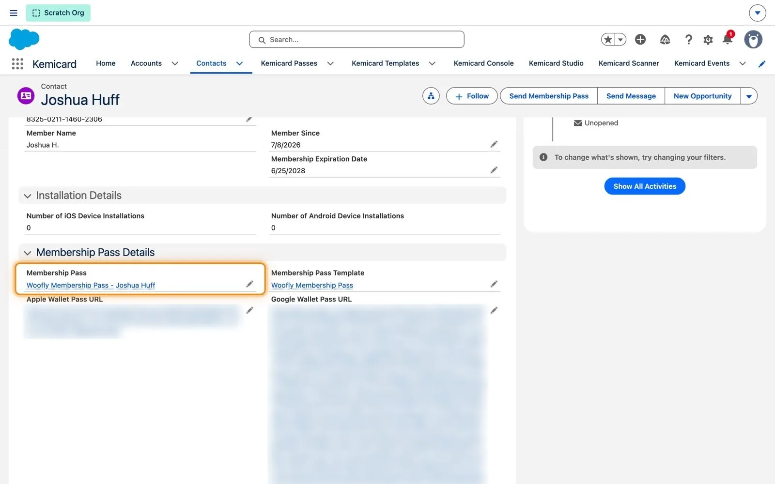Focus the global Search field

(356, 40)
